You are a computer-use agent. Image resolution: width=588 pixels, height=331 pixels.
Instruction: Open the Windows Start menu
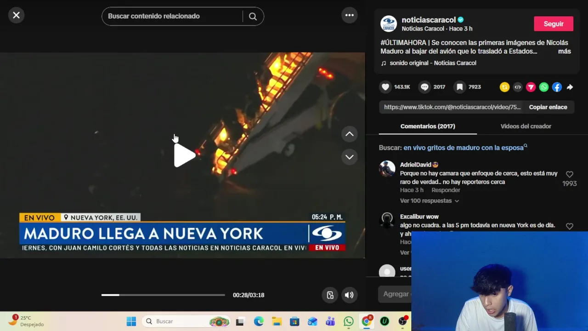[131, 321]
